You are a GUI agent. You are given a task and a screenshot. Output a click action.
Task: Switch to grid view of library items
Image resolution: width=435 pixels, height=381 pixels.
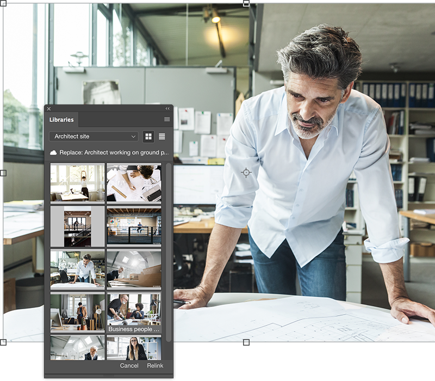[148, 136]
